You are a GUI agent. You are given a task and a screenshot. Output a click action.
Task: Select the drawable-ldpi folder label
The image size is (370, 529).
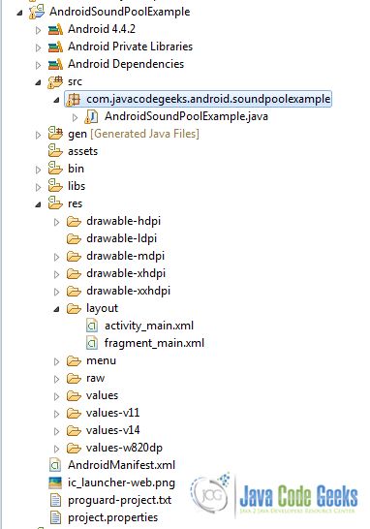121,238
